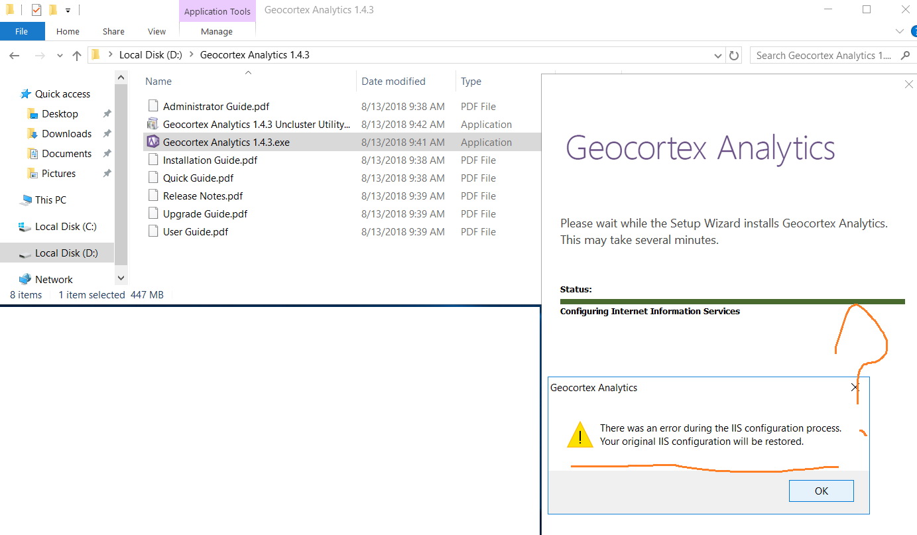Open Documents in Quick access
917x535 pixels.
pyautogui.click(x=66, y=154)
